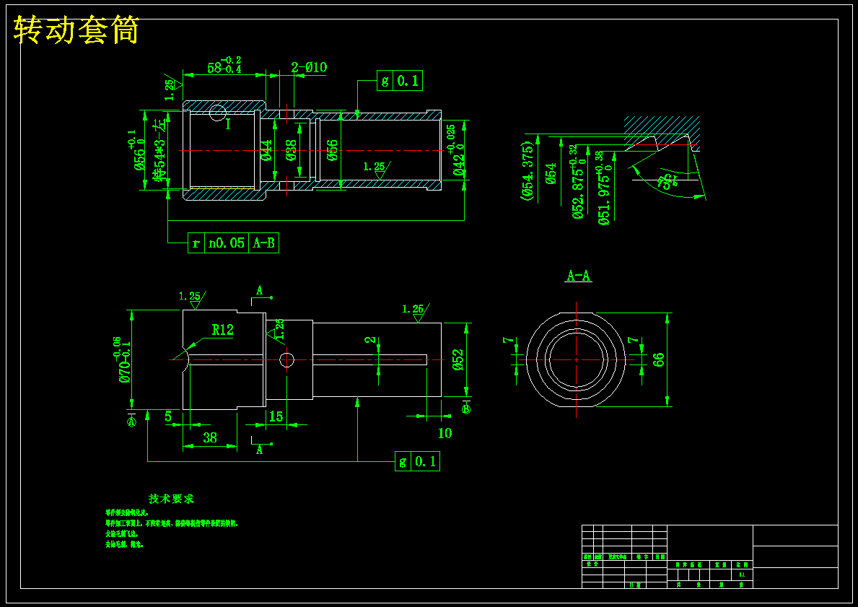Click the 10 length dimension near datum B
858x607 pixels.
click(x=445, y=433)
